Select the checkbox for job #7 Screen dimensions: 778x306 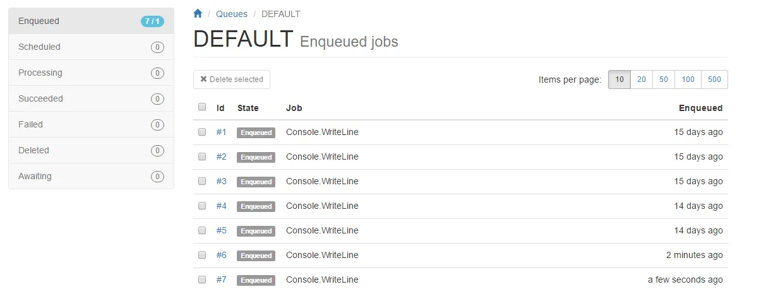click(x=202, y=280)
